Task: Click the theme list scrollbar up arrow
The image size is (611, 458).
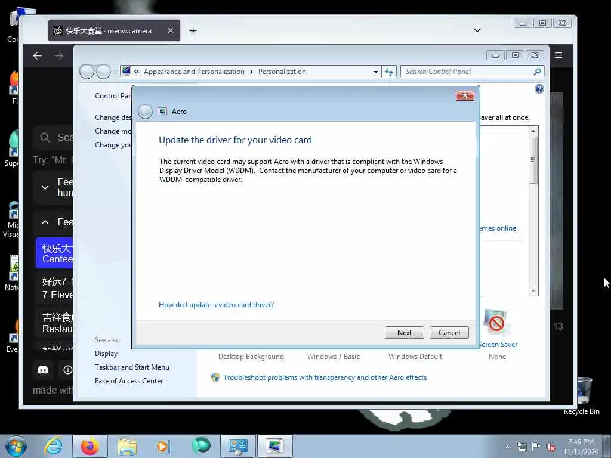Action: point(533,131)
